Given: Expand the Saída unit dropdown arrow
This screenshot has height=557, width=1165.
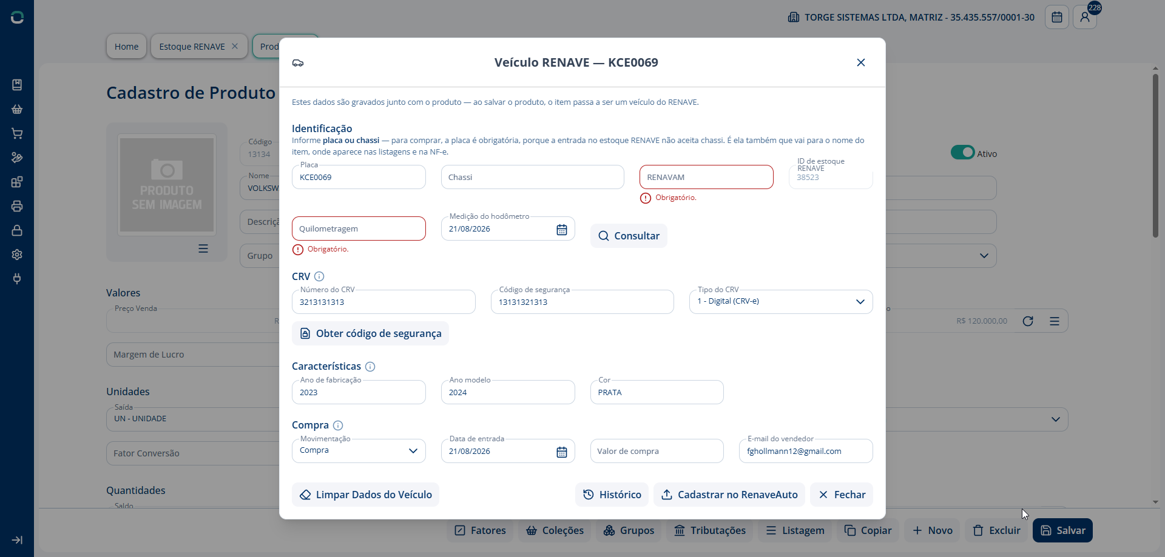Looking at the screenshot, I should 1056,419.
